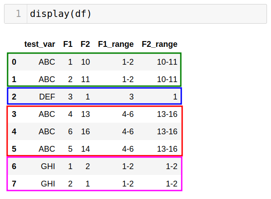Image resolution: width=271 pixels, height=199 pixels.
Task: Select row index 0
Action: pos(14,62)
